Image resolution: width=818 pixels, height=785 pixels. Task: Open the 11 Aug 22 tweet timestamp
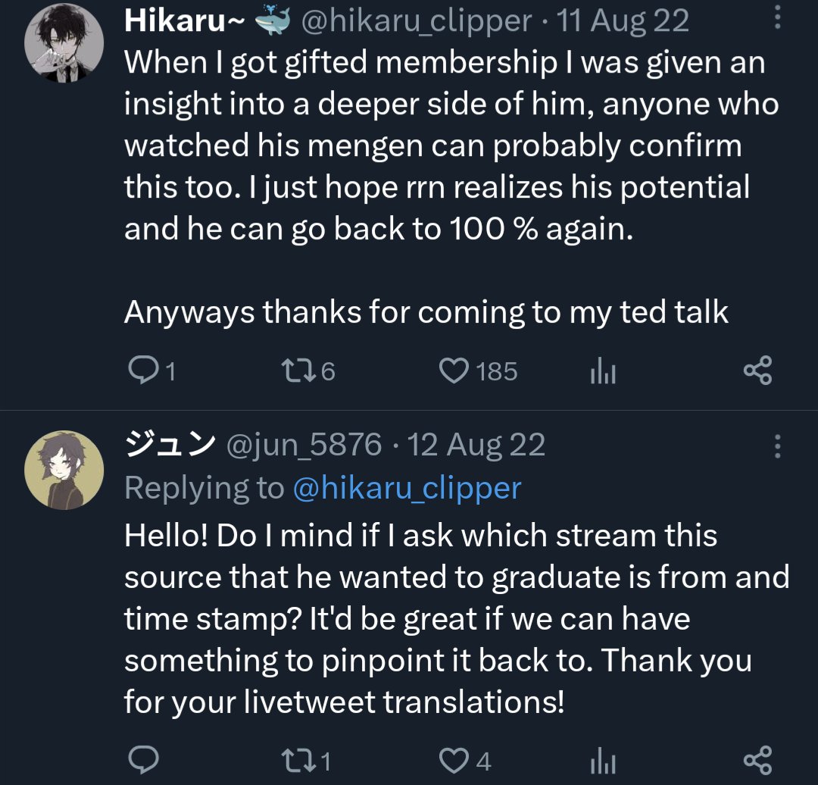click(623, 22)
